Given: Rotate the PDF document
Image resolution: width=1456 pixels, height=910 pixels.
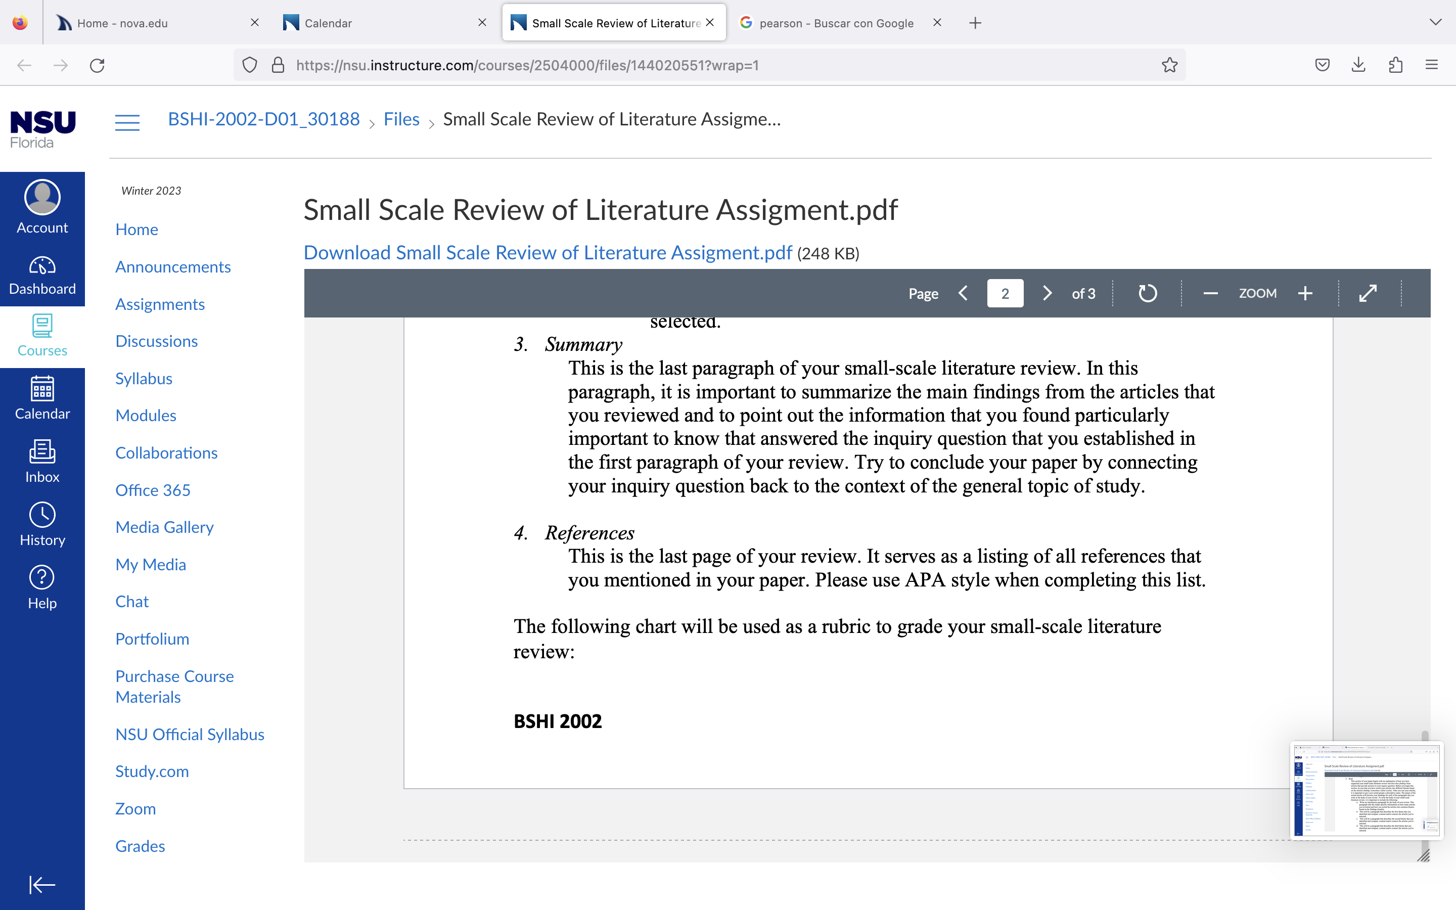Looking at the screenshot, I should click(1147, 293).
